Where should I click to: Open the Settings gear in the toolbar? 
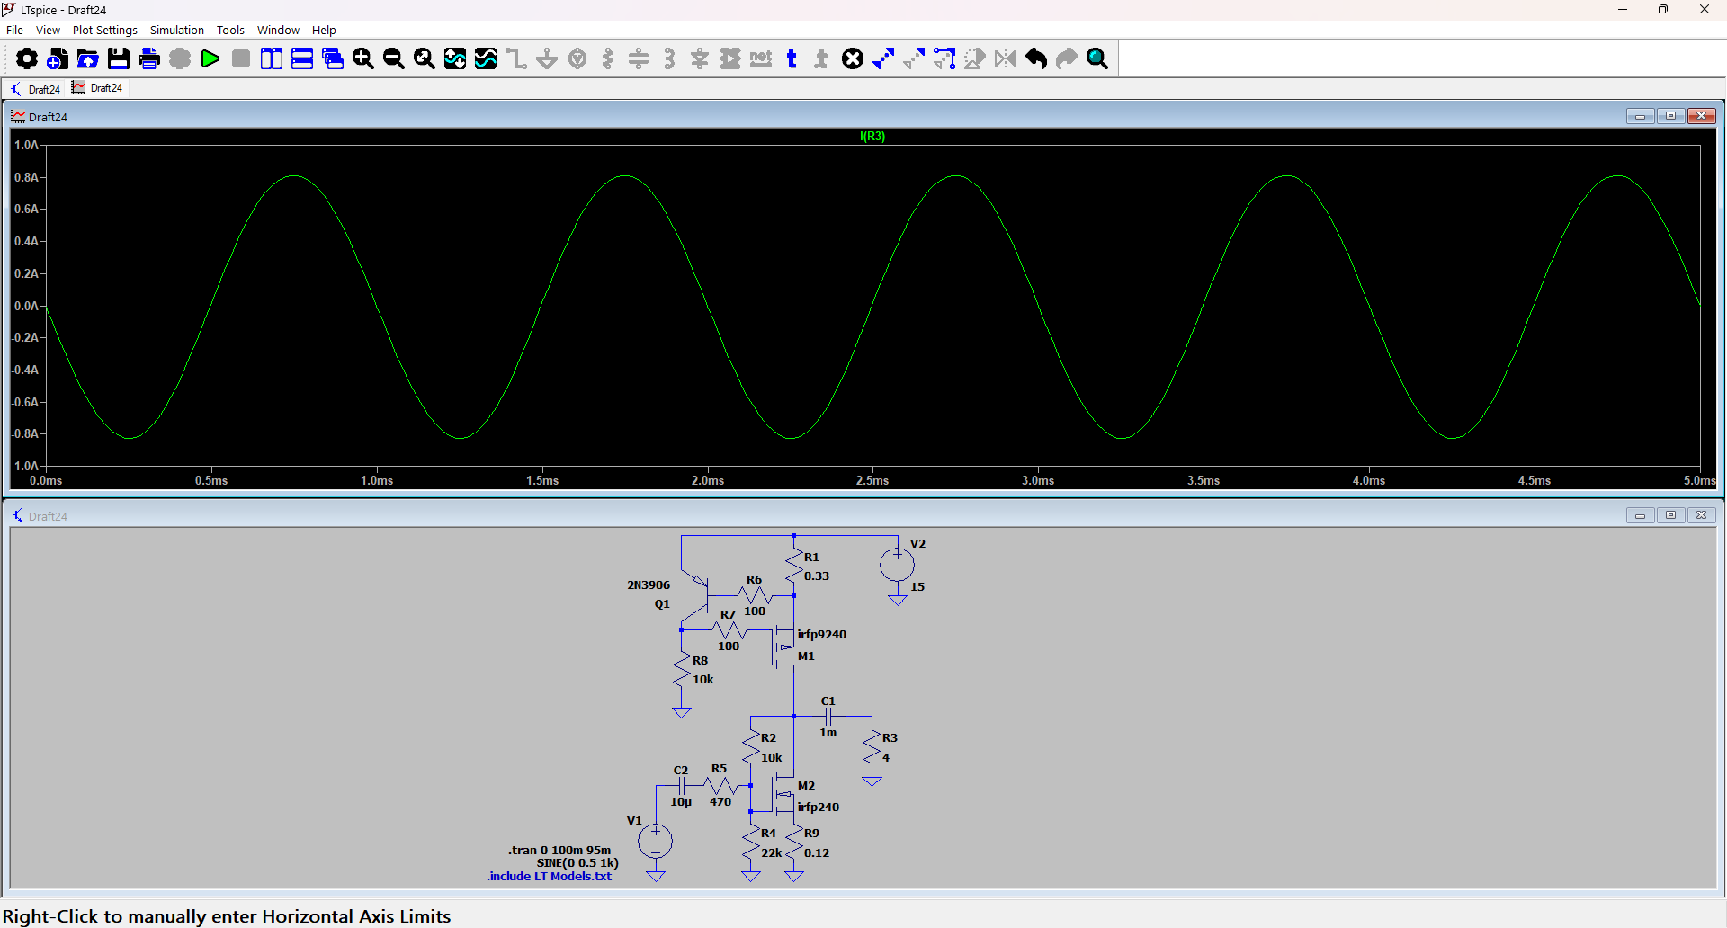point(27,58)
